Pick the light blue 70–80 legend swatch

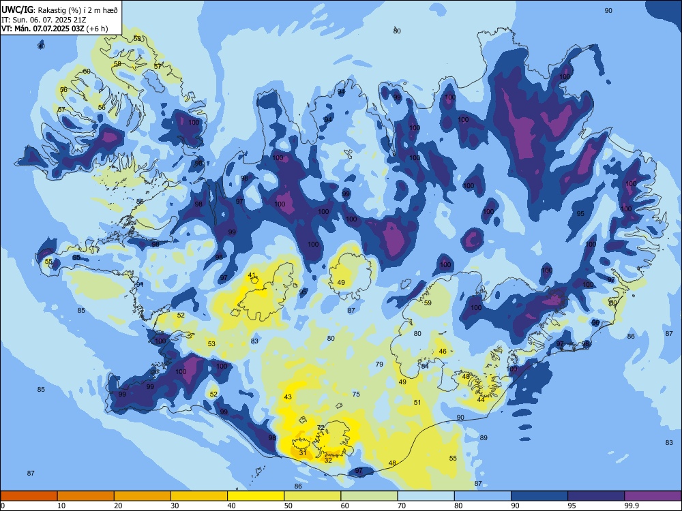pyautogui.click(x=426, y=496)
